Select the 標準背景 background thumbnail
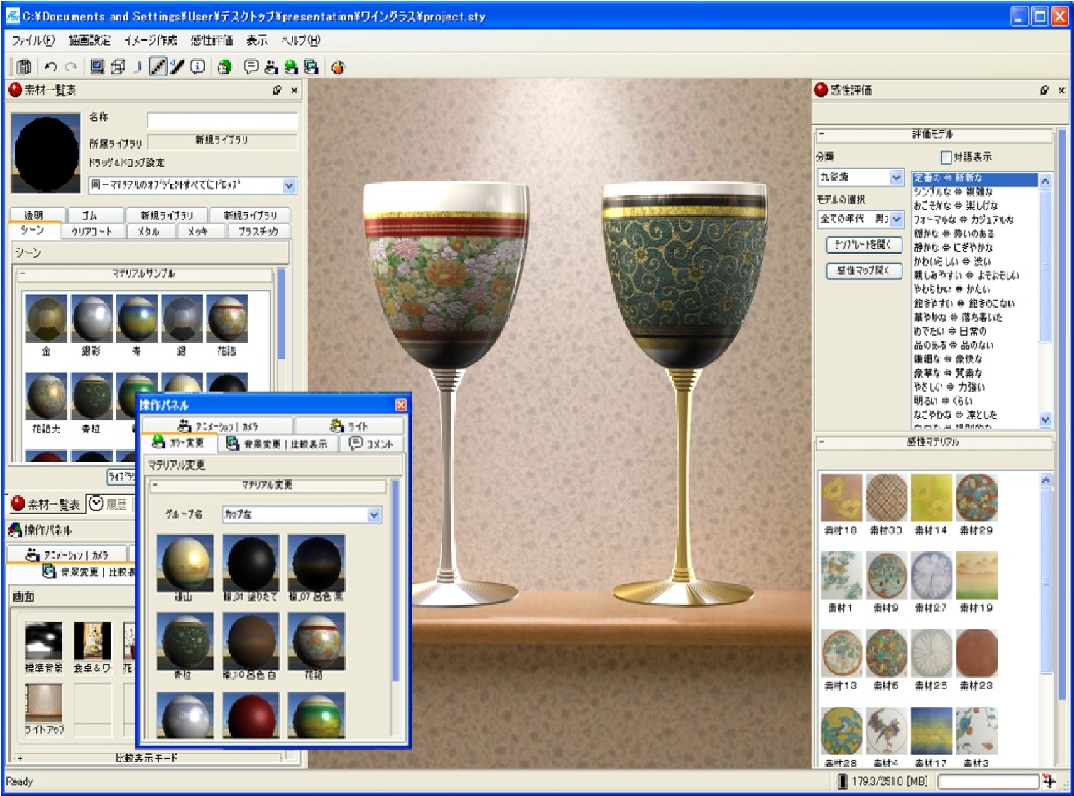The width and height of the screenshot is (1074, 796). 43,640
